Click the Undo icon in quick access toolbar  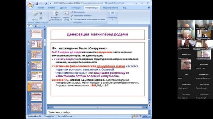(41, 3)
